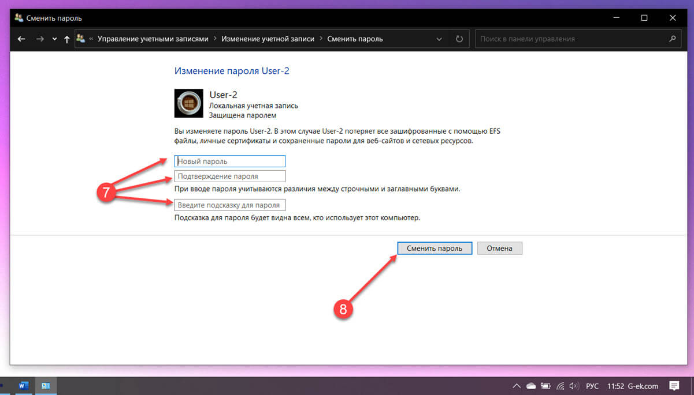The image size is (694, 395).
Task: Click the user accounts icon in address bar
Action: click(81, 39)
